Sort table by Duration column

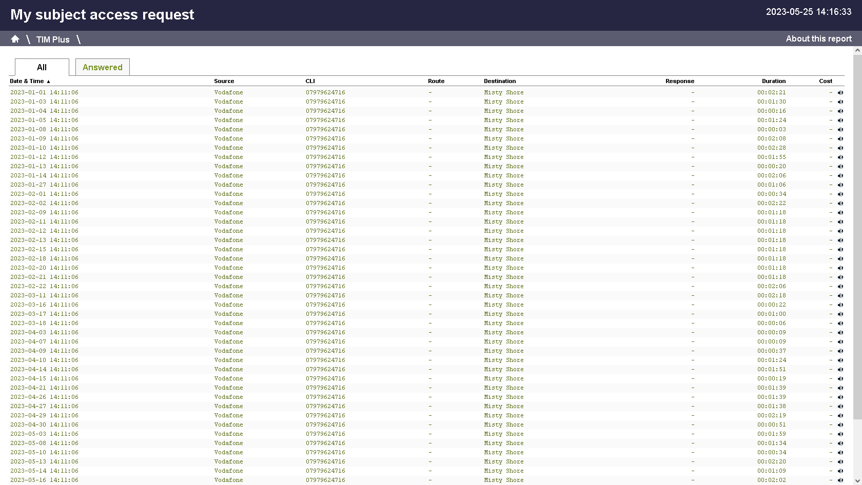point(773,81)
